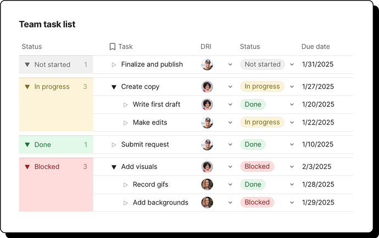Click the DRI avatar for Write first draft
379x238 pixels.
(207, 104)
